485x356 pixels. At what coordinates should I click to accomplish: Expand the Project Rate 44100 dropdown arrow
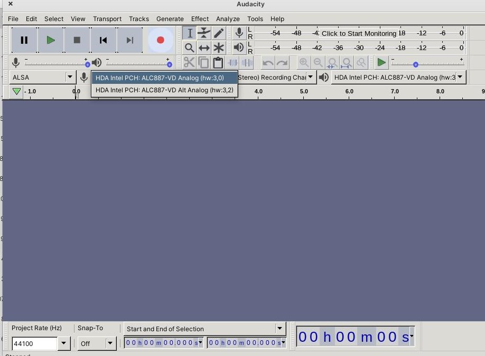click(x=64, y=343)
